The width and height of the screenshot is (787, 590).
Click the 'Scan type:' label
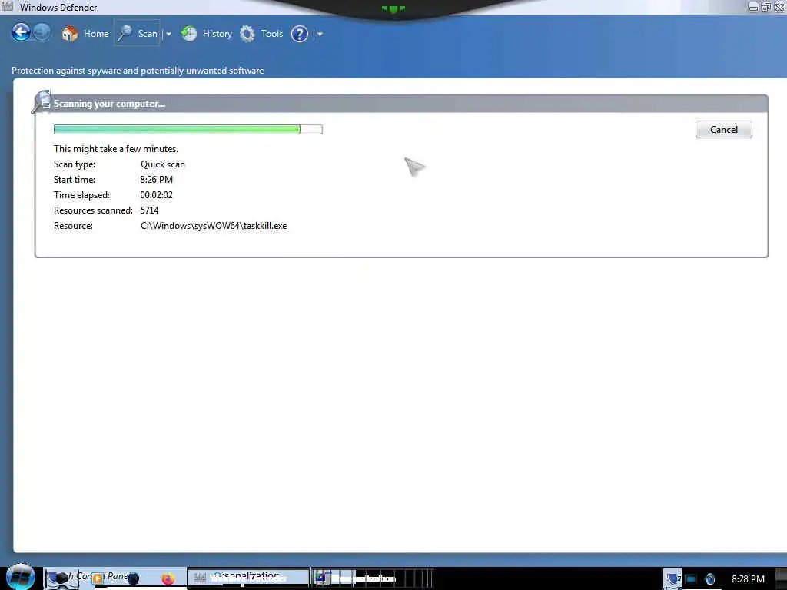click(x=75, y=164)
